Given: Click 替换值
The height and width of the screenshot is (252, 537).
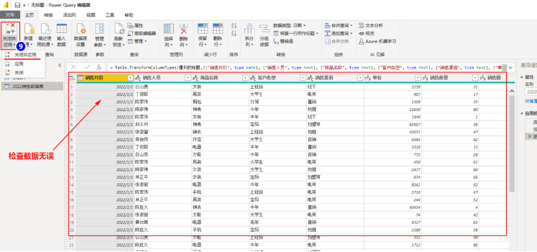Looking at the screenshot, I should [284, 41].
